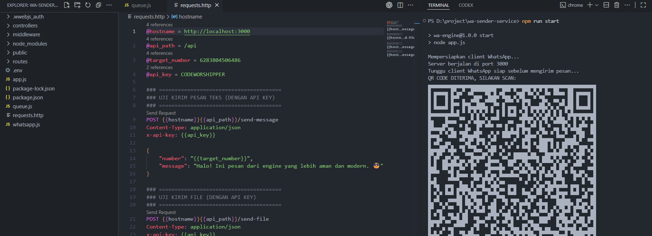Image resolution: width=652 pixels, height=236 pixels.
Task: Click the New File icon in Explorer
Action: (67, 5)
